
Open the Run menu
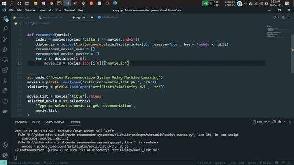[58, 10]
